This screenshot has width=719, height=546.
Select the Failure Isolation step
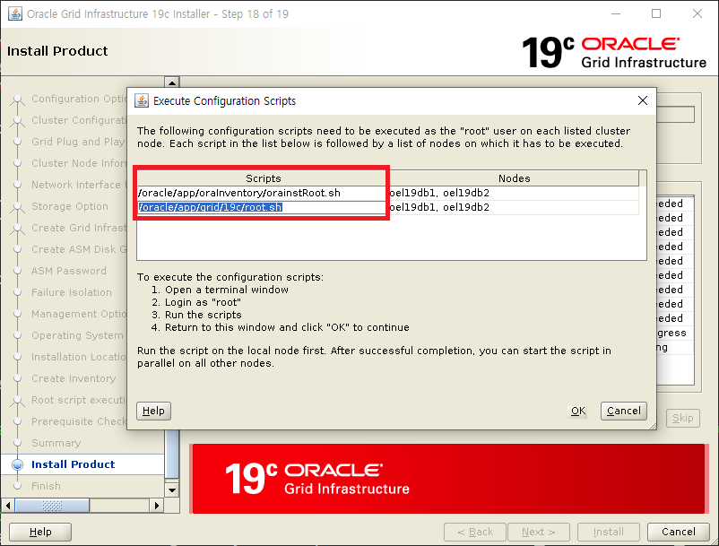point(72,292)
